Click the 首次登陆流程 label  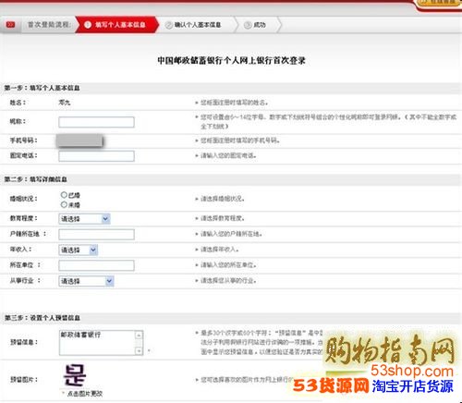49,25
